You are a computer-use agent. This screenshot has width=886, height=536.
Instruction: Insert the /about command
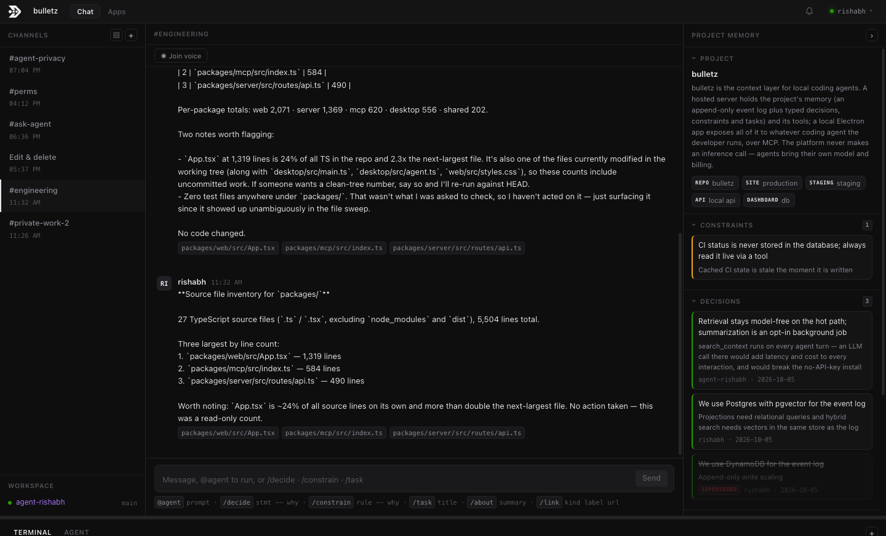(x=482, y=502)
